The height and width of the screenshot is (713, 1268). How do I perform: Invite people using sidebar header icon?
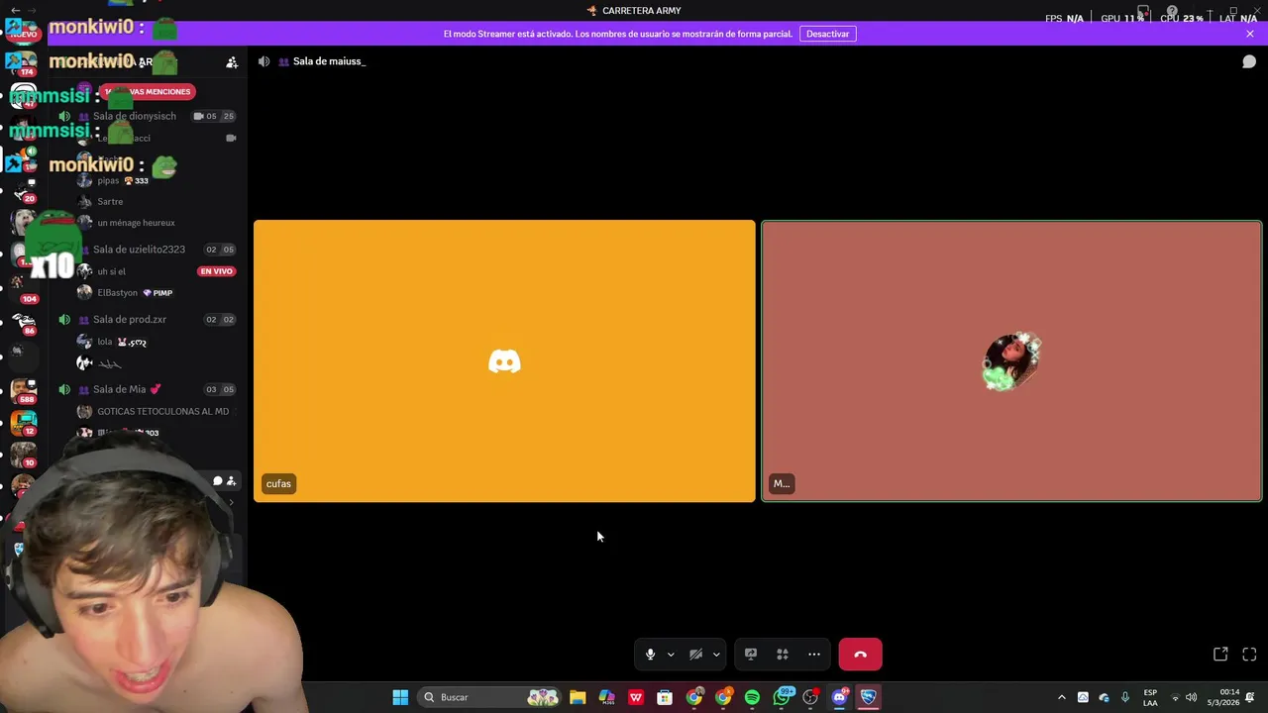click(232, 62)
